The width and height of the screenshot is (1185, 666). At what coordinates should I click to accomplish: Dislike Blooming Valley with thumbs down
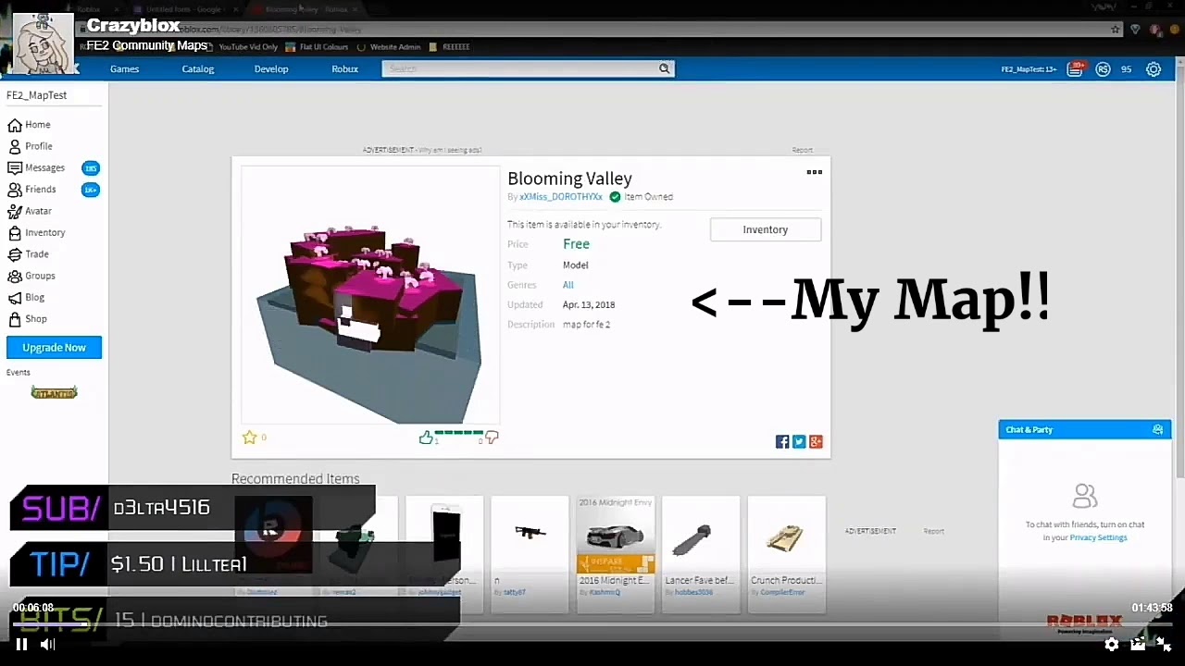point(492,438)
